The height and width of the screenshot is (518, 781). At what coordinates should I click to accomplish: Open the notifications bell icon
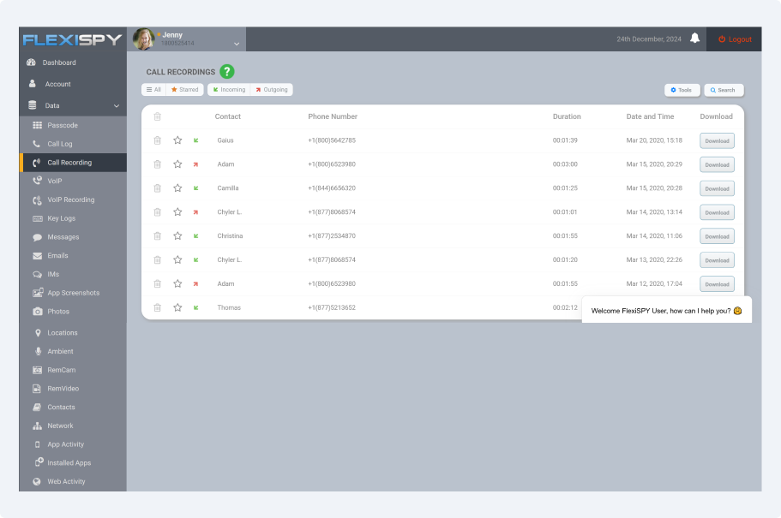coord(694,38)
